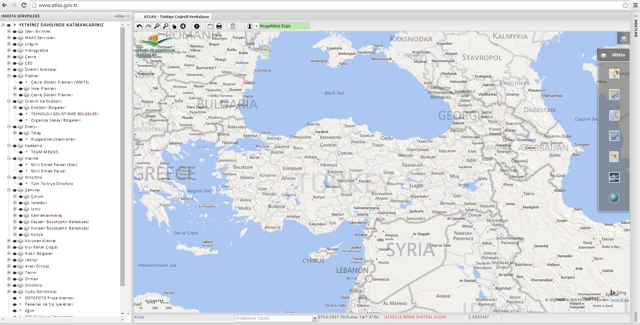Collapse left panel with double-chevron icon
This screenshot has height=325, width=640.
pos(128,16)
